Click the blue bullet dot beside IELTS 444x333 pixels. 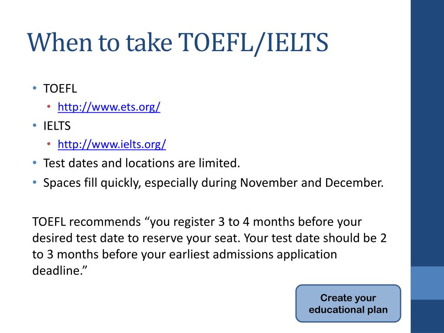point(35,125)
